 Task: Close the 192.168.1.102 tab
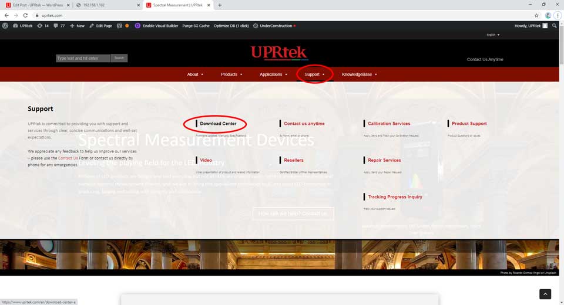(x=139, y=5)
